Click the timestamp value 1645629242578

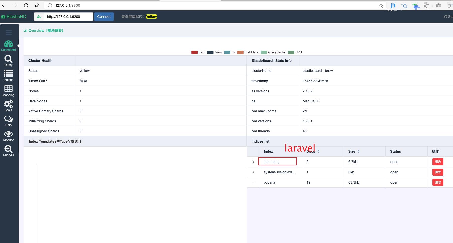pyautogui.click(x=315, y=81)
